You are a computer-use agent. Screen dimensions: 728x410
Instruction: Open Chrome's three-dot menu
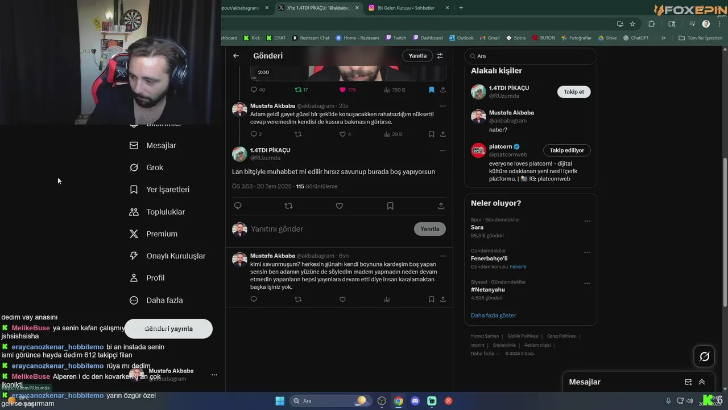click(719, 24)
